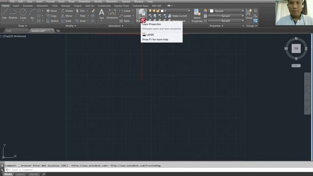313x176 pixels.
Task: Click the white ByLayer color swatch
Action: point(212,11)
